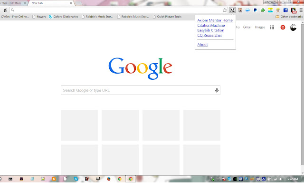Switch to the Edit Item tab
Viewport: 304px width, 190px height.
pyautogui.click(x=13, y=3)
